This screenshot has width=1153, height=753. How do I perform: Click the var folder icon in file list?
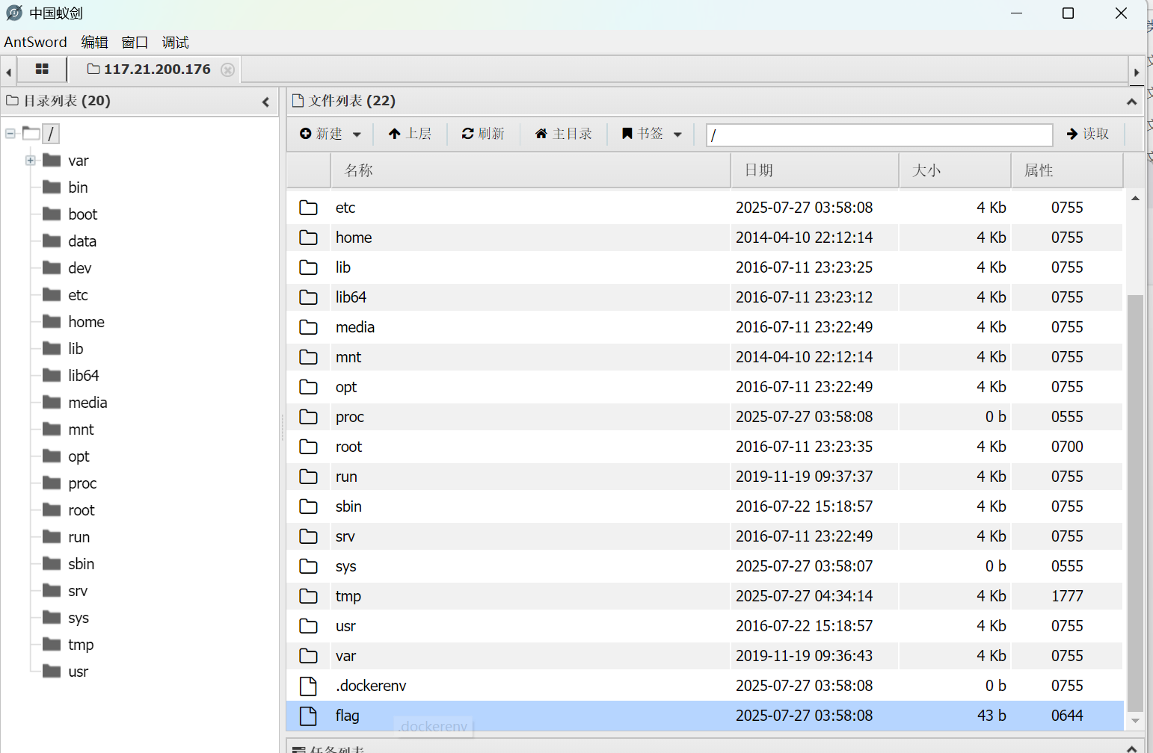(x=308, y=656)
